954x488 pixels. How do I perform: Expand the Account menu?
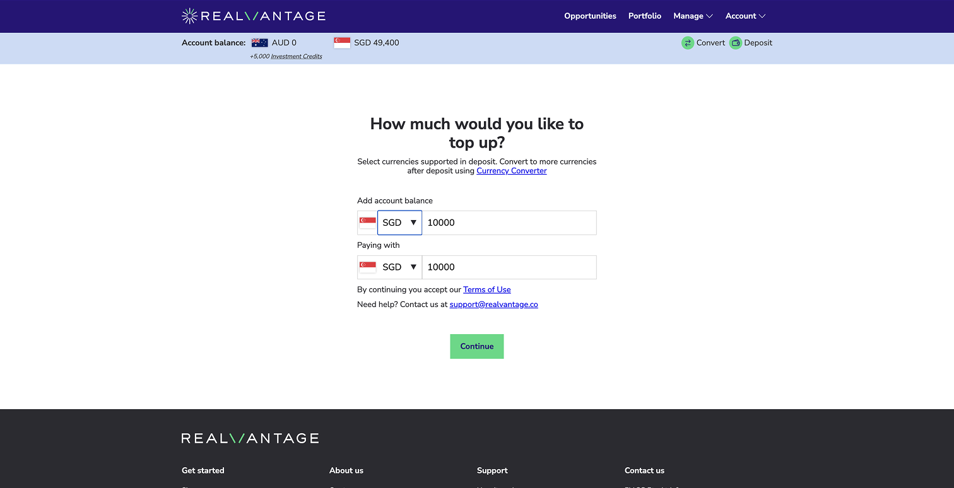pyautogui.click(x=745, y=16)
